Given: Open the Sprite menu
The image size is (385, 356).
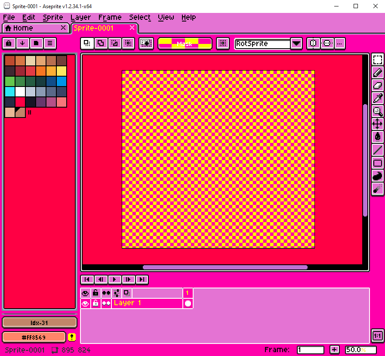Looking at the screenshot, I should coord(53,18).
